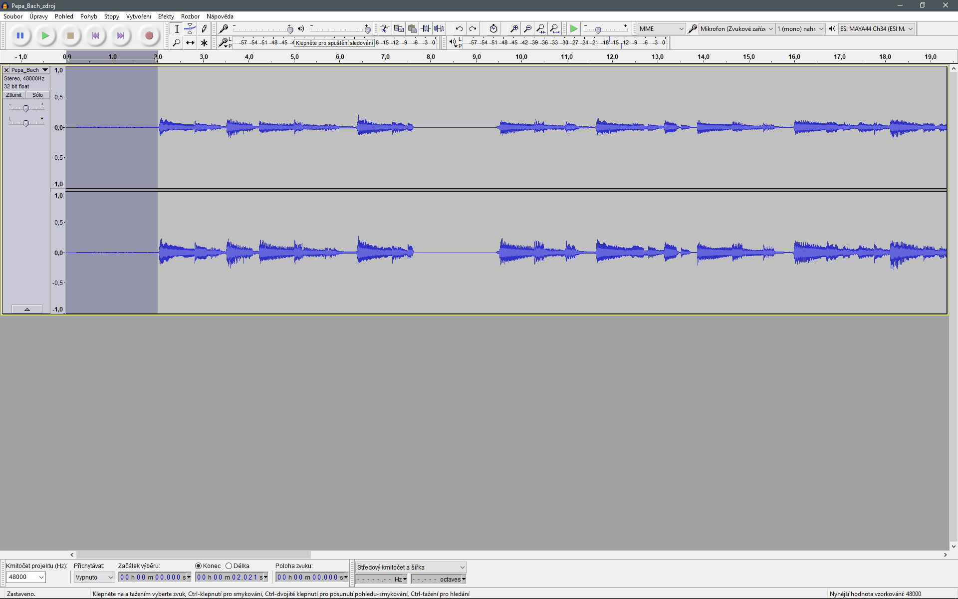Screen dimensions: 958x599
Task: Open the Středový kmitočet a šířka dropdown
Action: 411,568
